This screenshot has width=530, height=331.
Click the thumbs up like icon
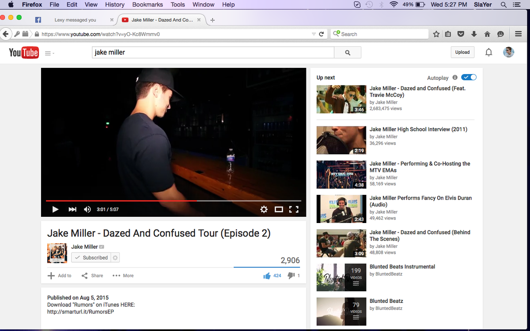(x=267, y=276)
